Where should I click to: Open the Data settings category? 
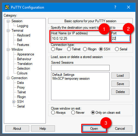click(x=20, y=83)
